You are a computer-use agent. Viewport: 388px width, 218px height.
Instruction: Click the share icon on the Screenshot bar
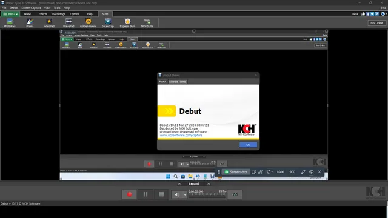coord(260,172)
